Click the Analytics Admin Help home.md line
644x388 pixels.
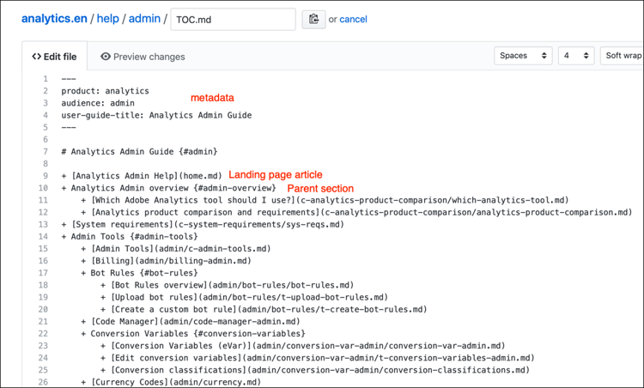pyautogui.click(x=142, y=176)
